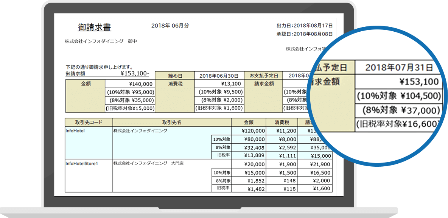The width and height of the screenshot is (448, 218).
Task: Click the 御請求書 invoice title
Action: click(94, 28)
